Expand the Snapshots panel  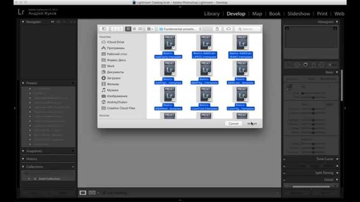pos(23,151)
